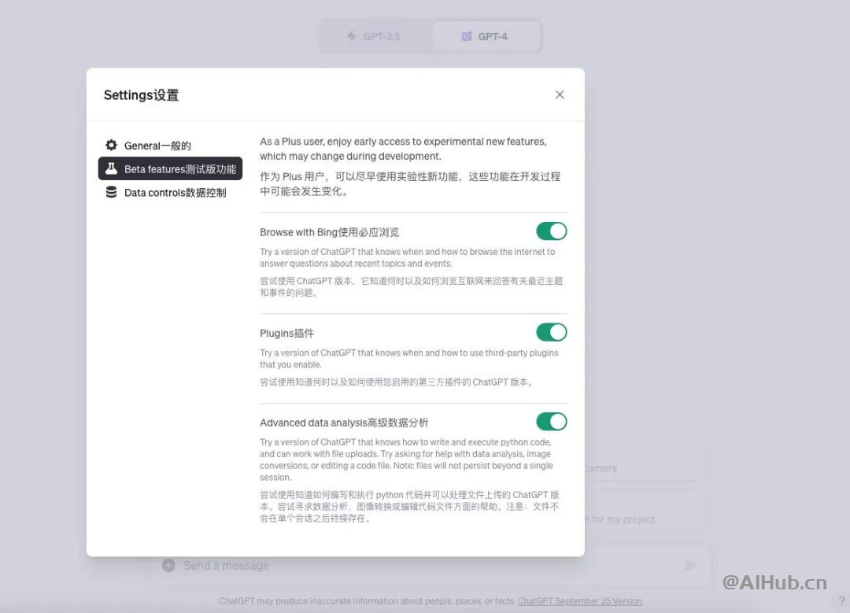The image size is (850, 613).
Task: Click the database icon beside Data controls
Action: (x=111, y=193)
